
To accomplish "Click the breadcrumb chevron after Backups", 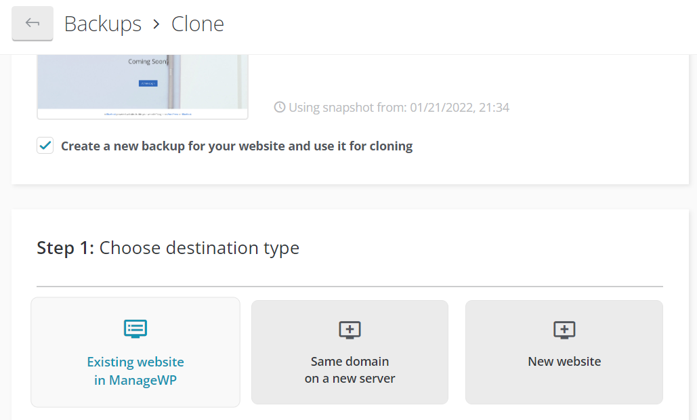I will pyautogui.click(x=156, y=24).
